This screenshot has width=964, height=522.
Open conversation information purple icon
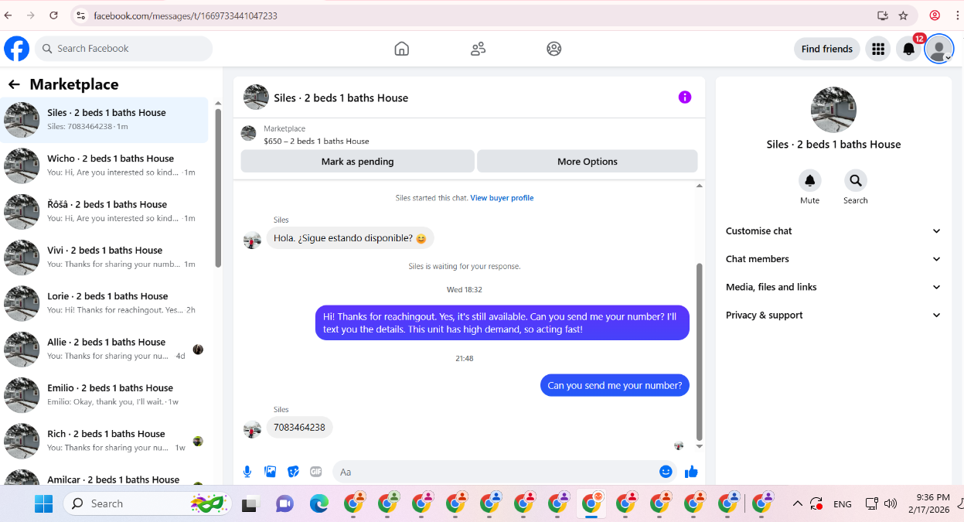coord(684,97)
